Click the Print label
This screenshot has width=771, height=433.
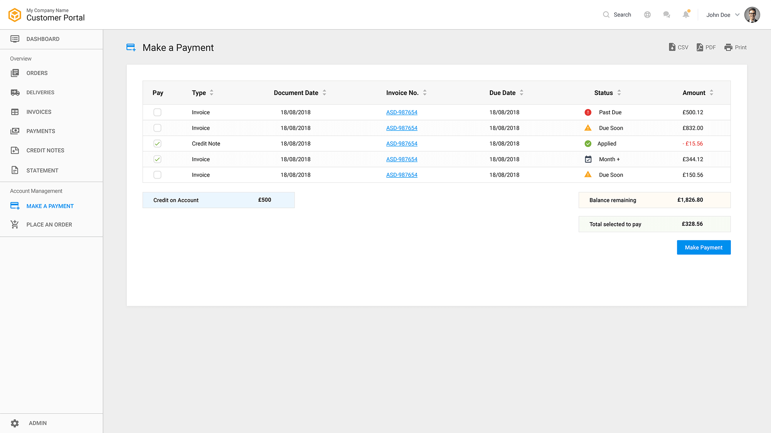(741, 47)
